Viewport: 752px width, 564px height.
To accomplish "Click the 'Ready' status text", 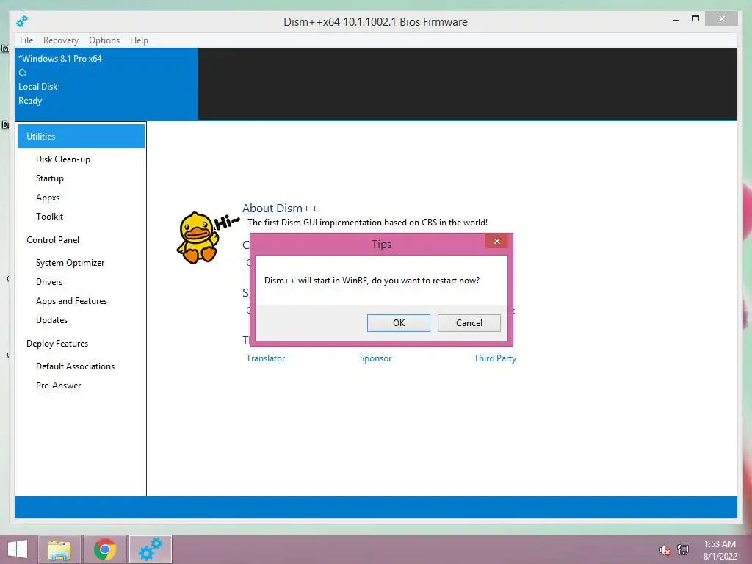I will 30,101.
